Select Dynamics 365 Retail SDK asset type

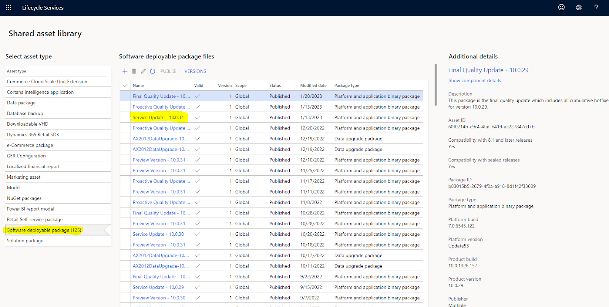pos(58,134)
